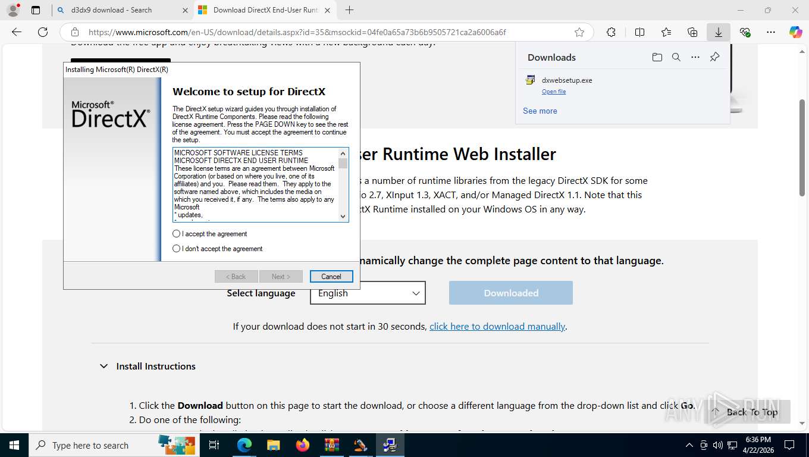Open Edge Settings and more menu
The image size is (809, 457).
click(x=771, y=32)
